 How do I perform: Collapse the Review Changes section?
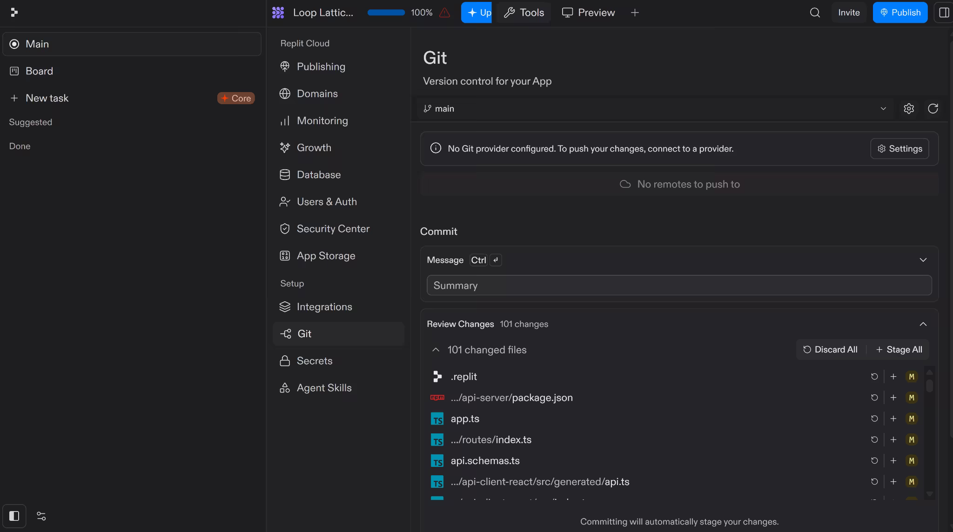click(x=923, y=324)
